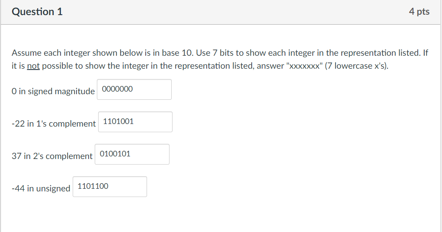The image size is (442, 232).
Task: Click the '-44 in unsigned' label
Action: [x=41, y=188]
